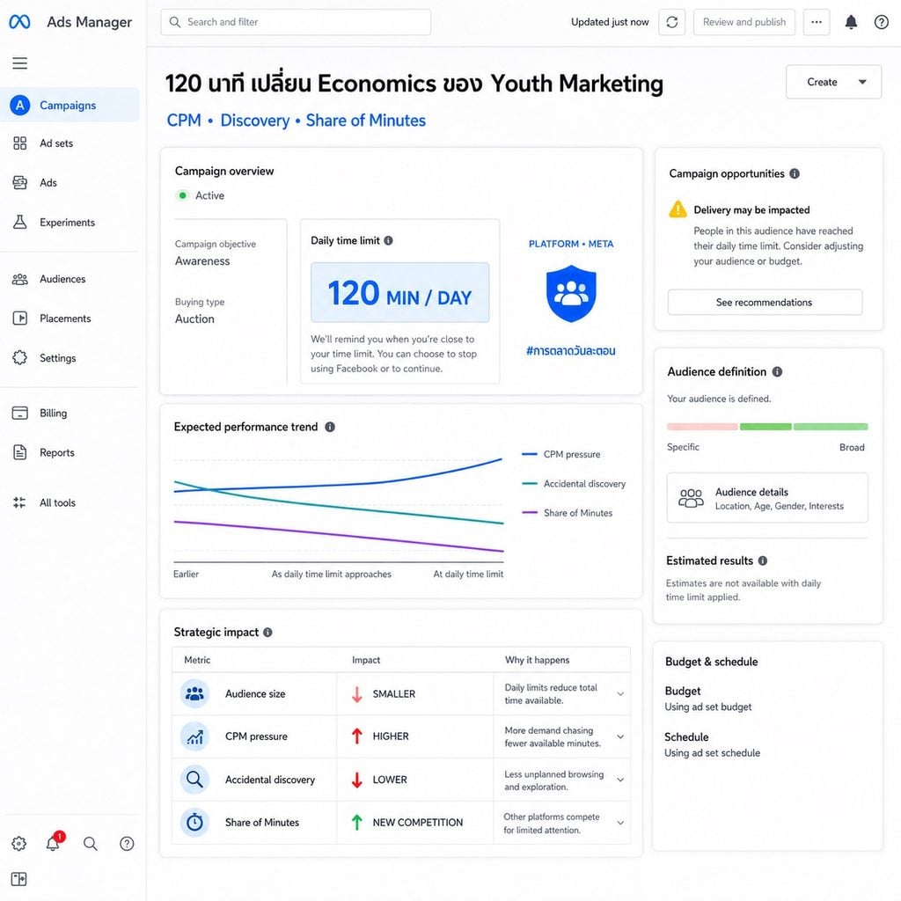Click the Specific to Broad audience gauge
The height and width of the screenshot is (901, 901).
[767, 427]
